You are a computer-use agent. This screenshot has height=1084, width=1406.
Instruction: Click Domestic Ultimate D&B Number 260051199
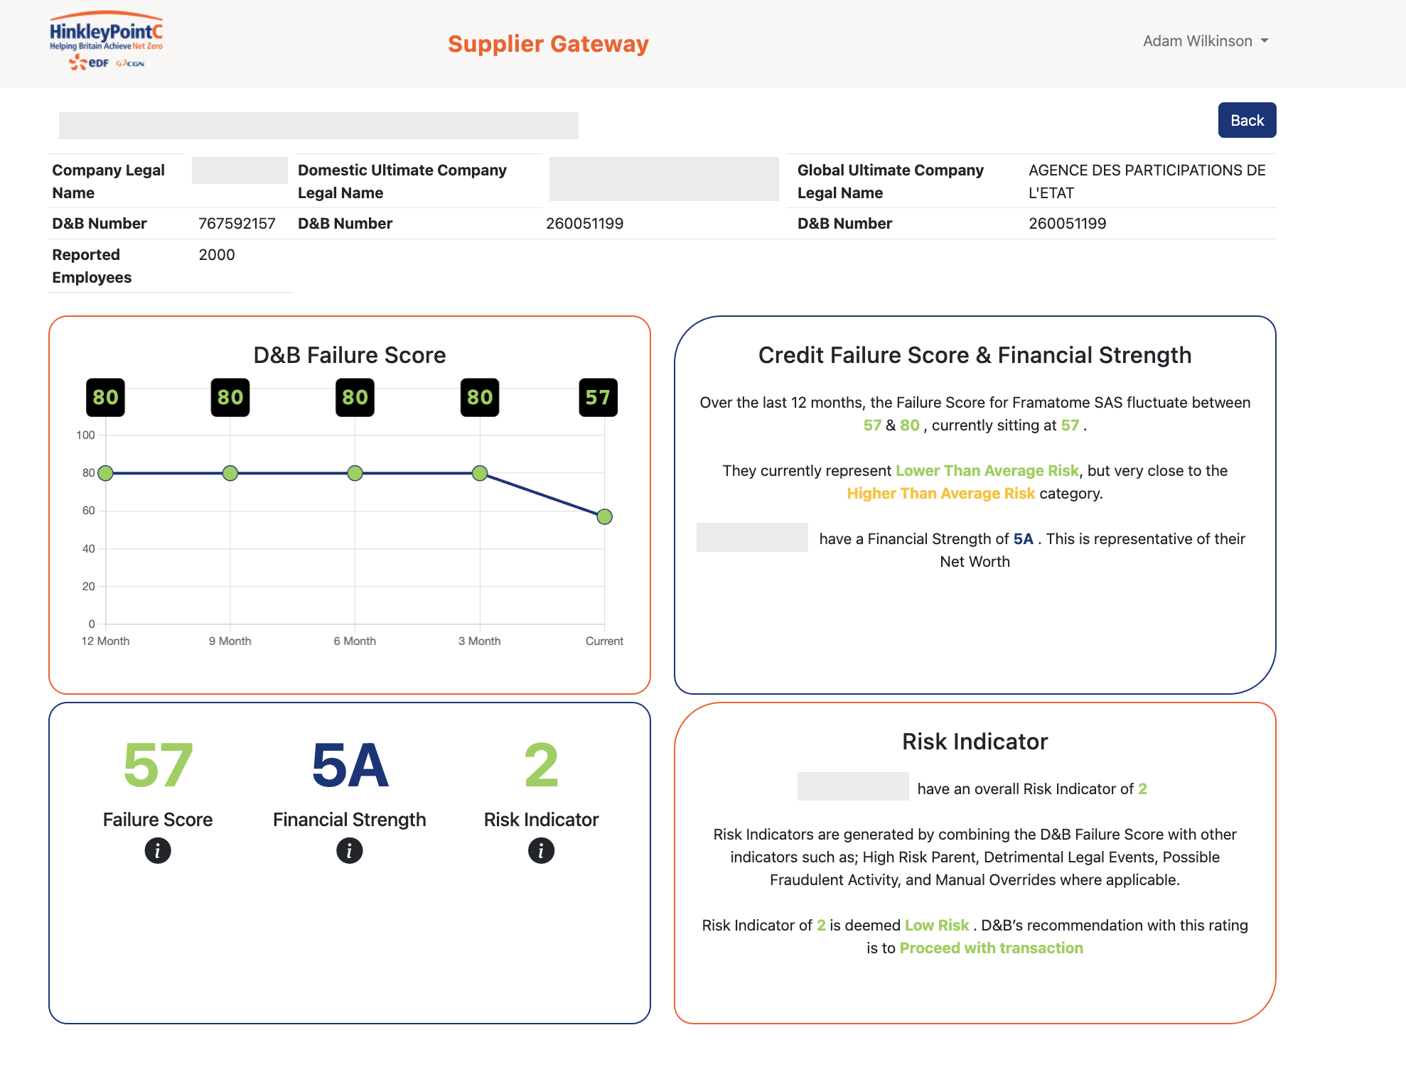584,224
